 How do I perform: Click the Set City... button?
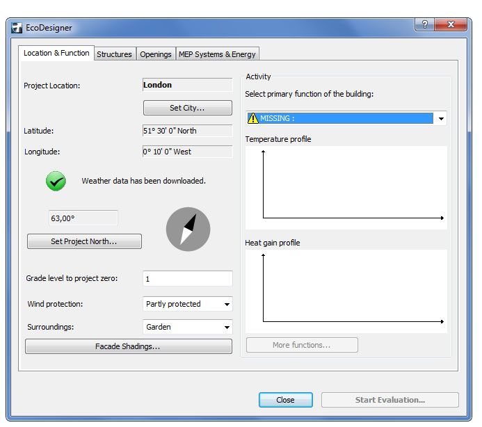pyautogui.click(x=188, y=108)
